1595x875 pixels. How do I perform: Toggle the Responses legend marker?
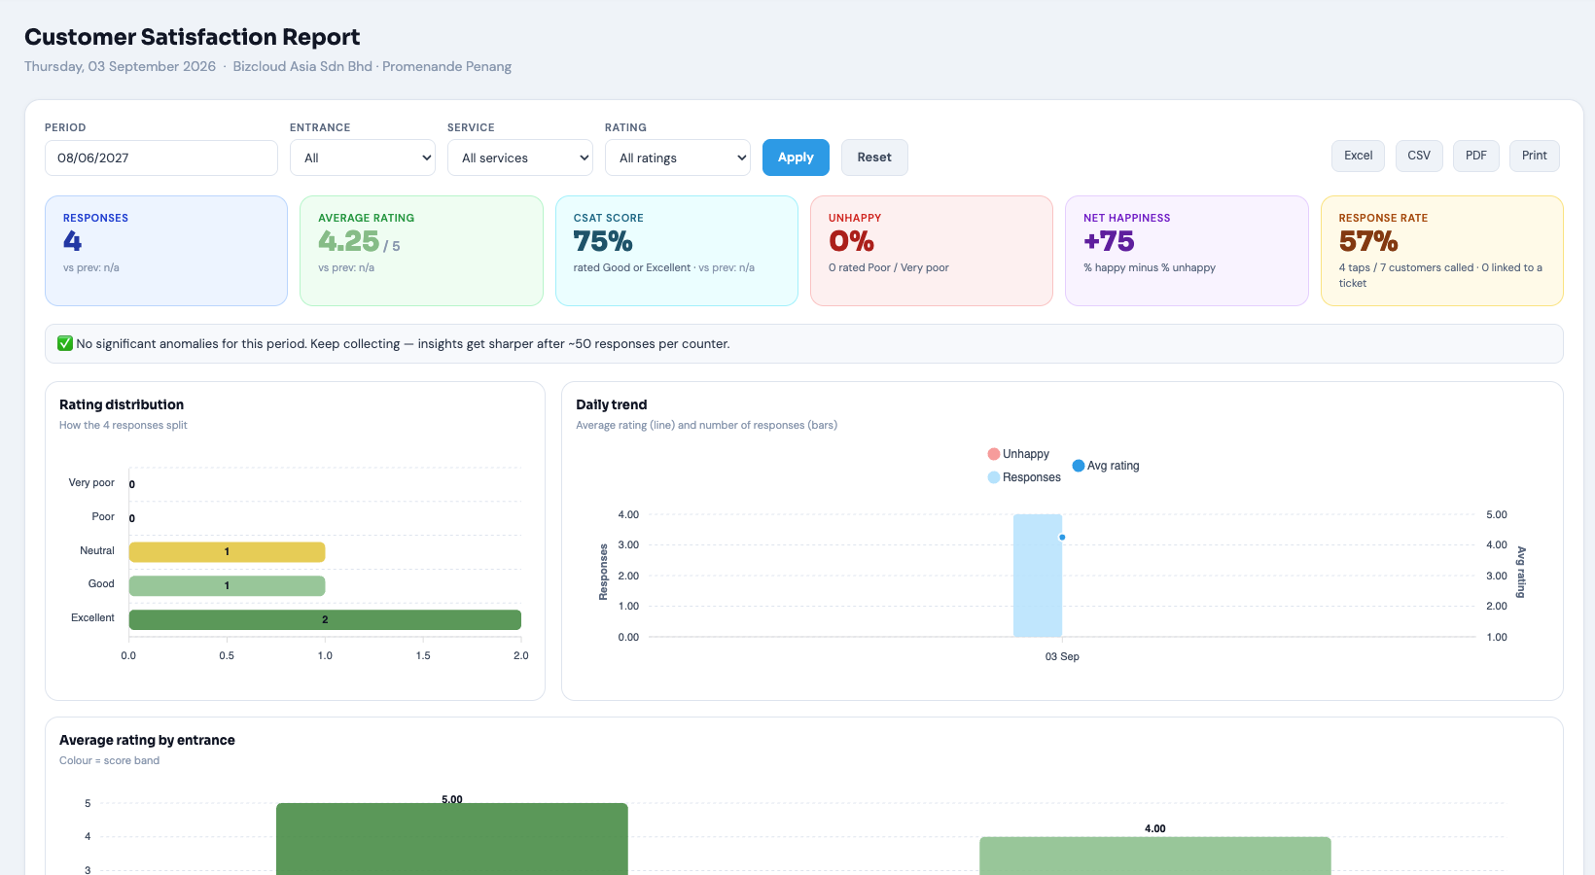click(x=994, y=477)
